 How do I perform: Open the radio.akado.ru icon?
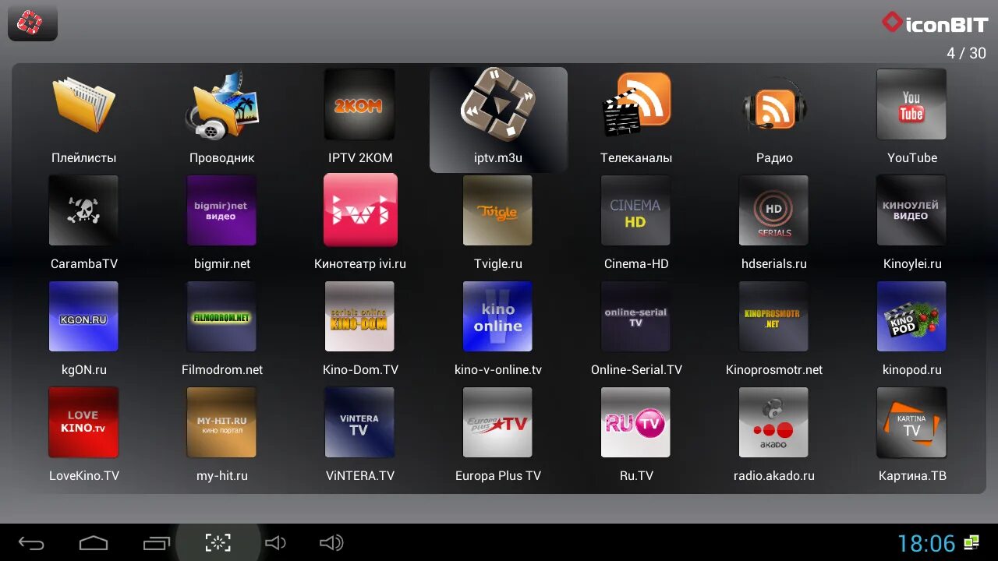(x=773, y=422)
